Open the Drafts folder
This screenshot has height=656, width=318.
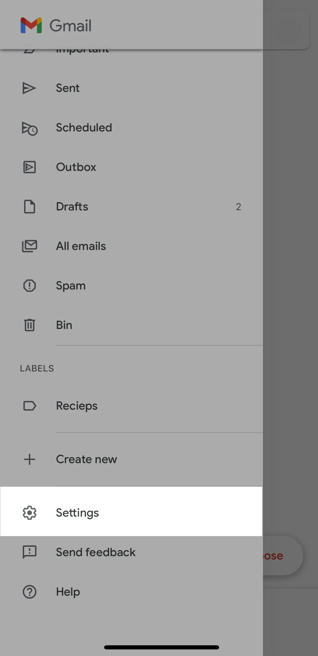[x=131, y=207]
